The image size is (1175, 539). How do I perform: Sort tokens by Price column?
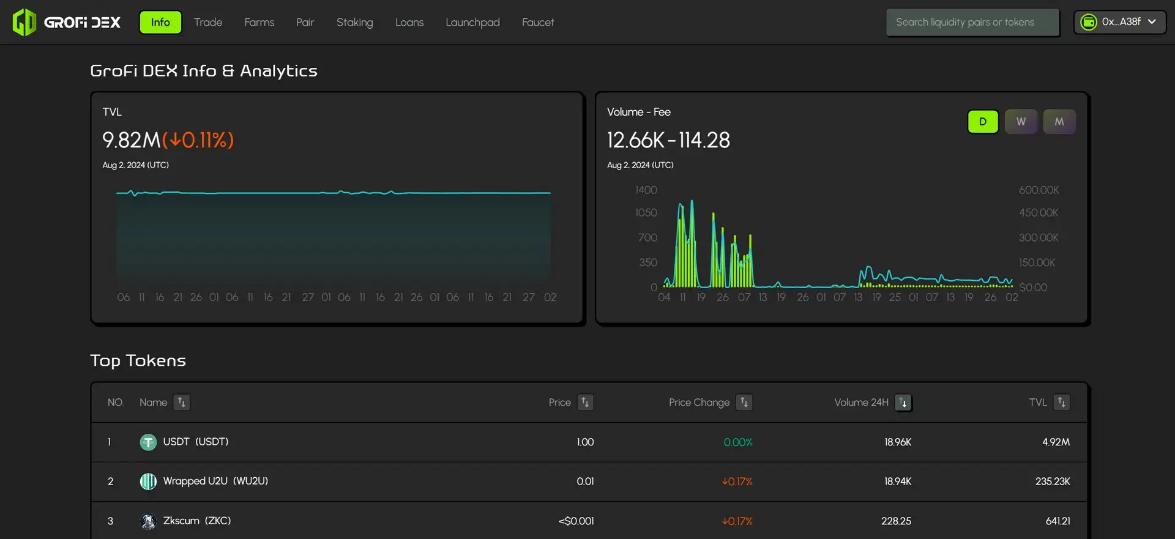pyautogui.click(x=585, y=403)
